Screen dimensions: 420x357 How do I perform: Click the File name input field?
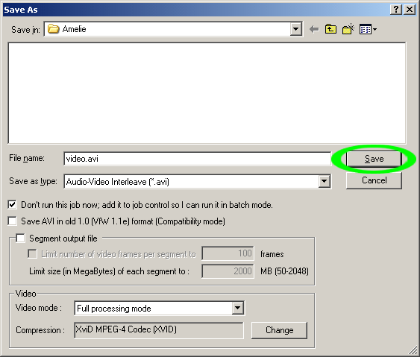(x=198, y=159)
